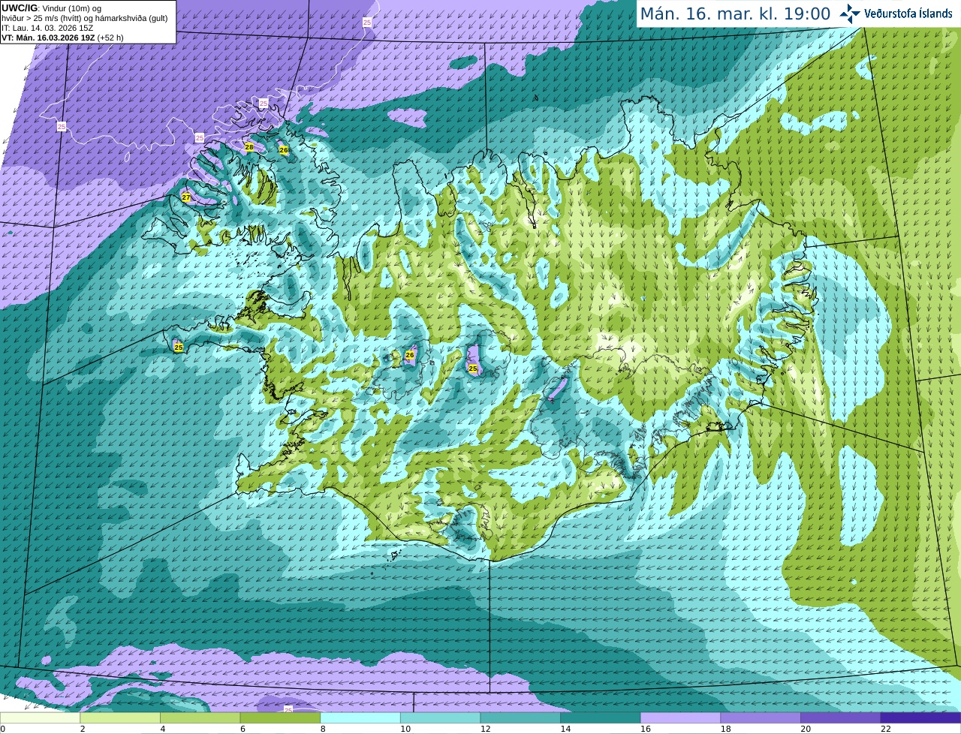Click the Veðurstofa Íslands logo icon
The height and width of the screenshot is (734, 961).
point(850,14)
